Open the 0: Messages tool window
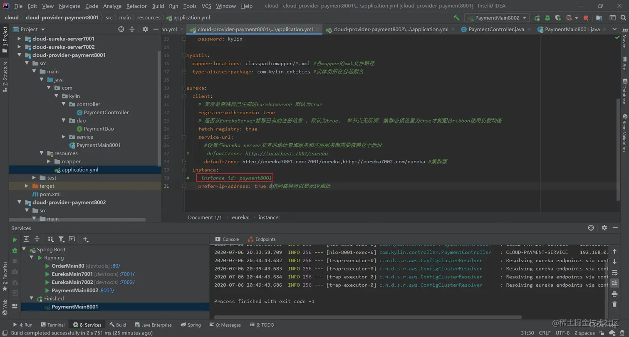This screenshot has height=337, width=629. tap(225, 325)
